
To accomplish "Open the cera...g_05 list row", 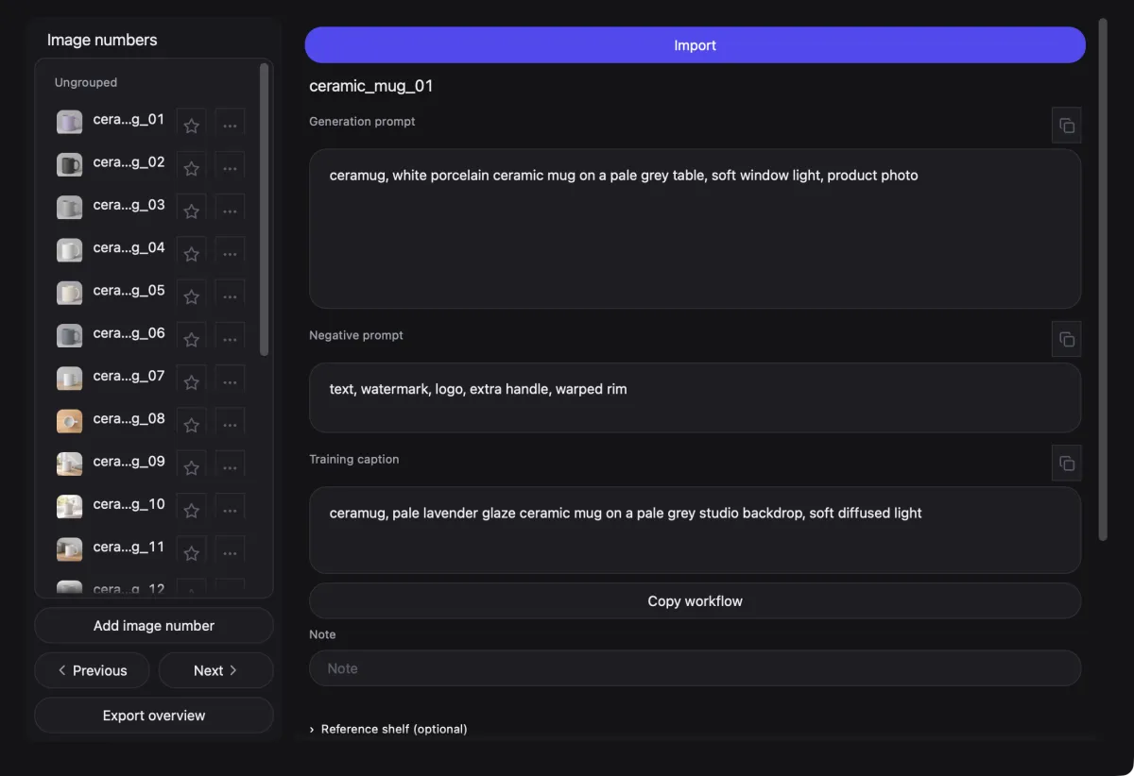I will [150, 293].
